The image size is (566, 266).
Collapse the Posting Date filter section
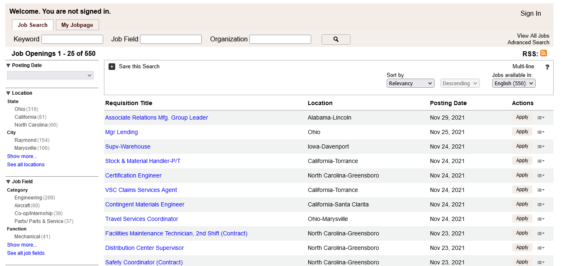tap(8, 65)
